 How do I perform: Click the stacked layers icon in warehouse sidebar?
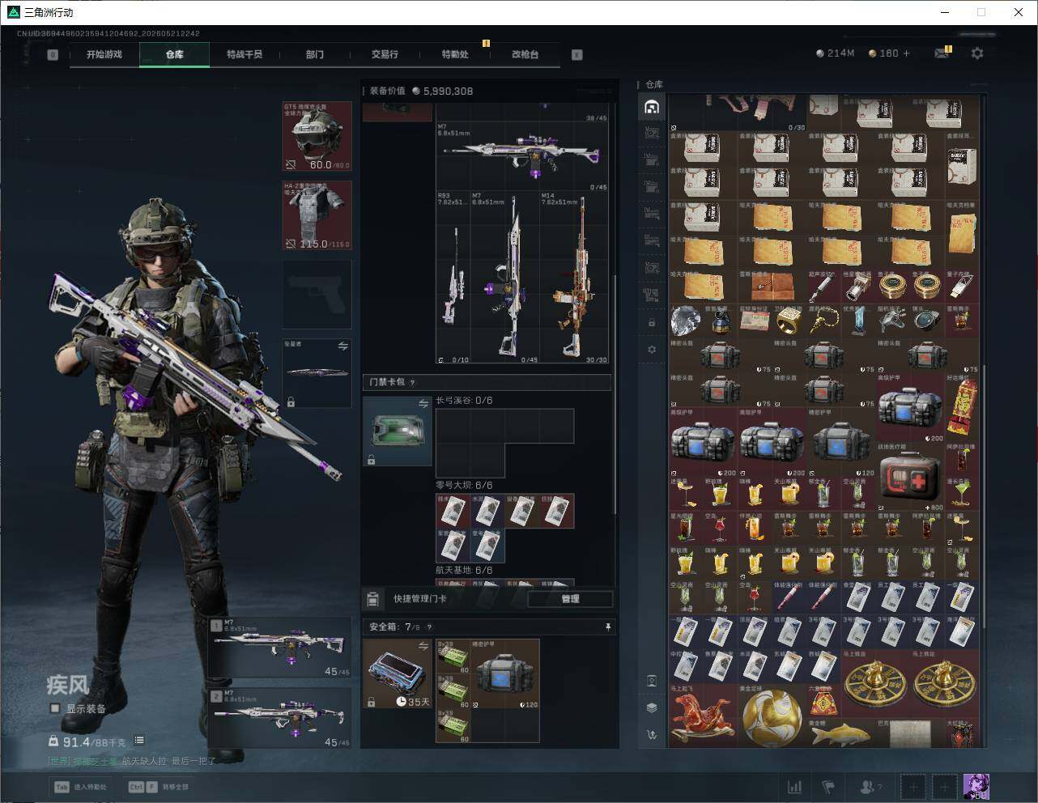click(x=652, y=707)
